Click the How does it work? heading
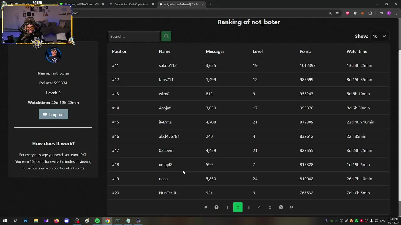401x225 pixels. coord(53,143)
